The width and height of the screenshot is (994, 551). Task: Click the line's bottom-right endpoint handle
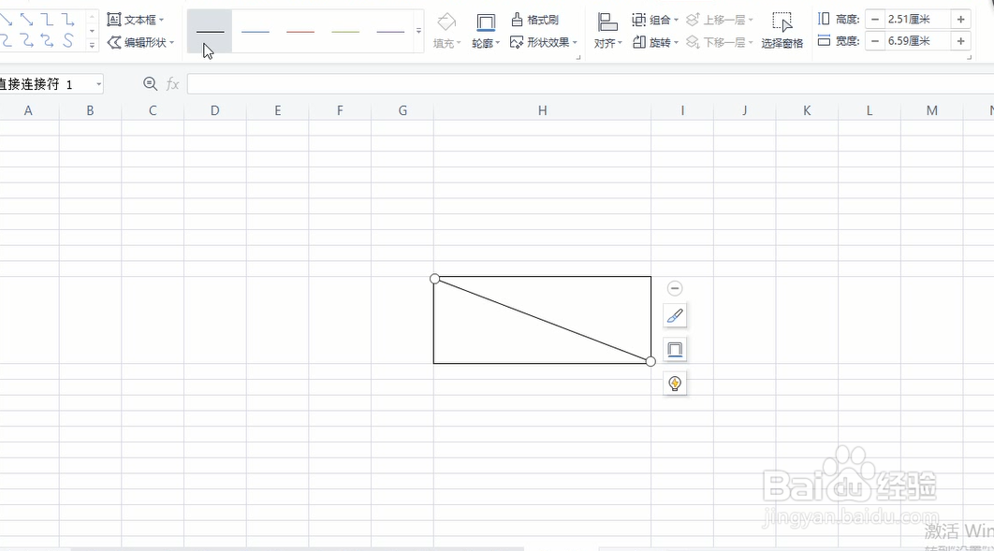(650, 361)
